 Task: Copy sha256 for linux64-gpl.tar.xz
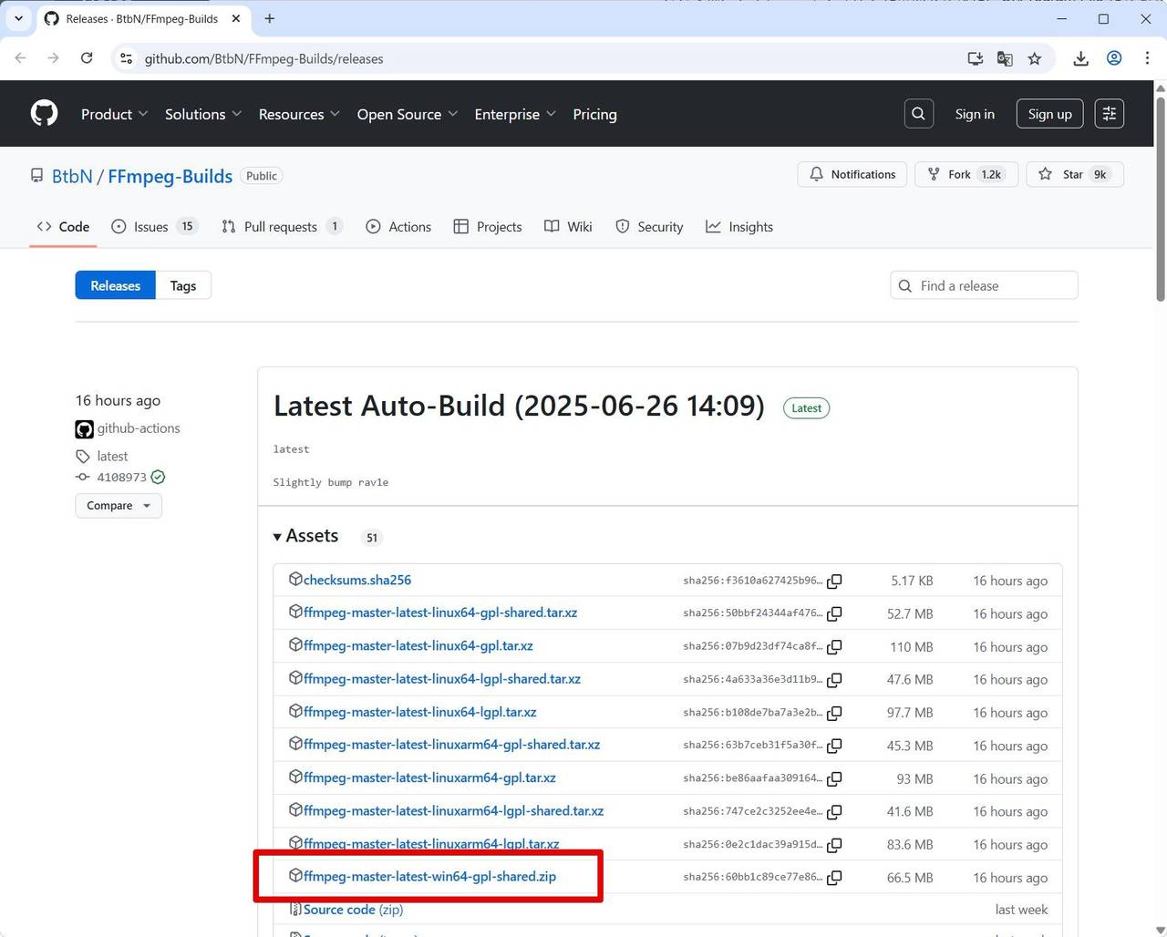[x=834, y=646]
